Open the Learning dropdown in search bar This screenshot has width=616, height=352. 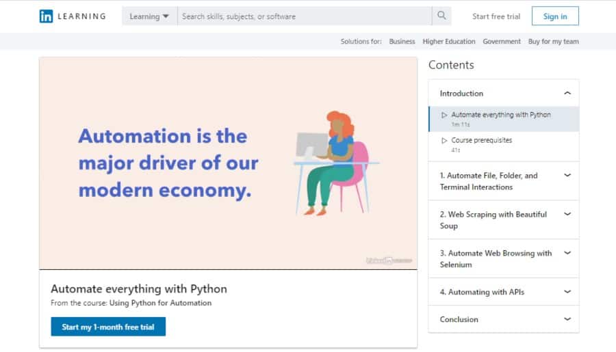[x=149, y=16]
